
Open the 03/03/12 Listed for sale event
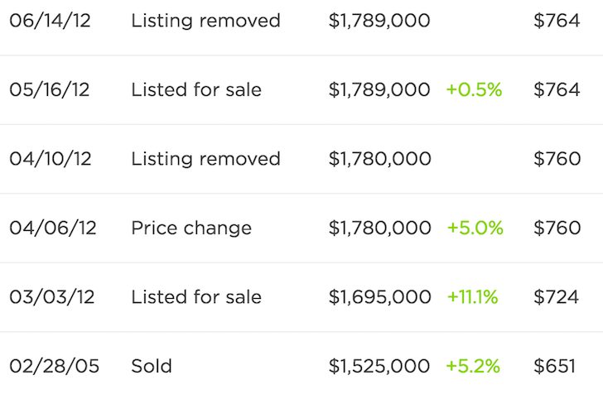point(196,297)
